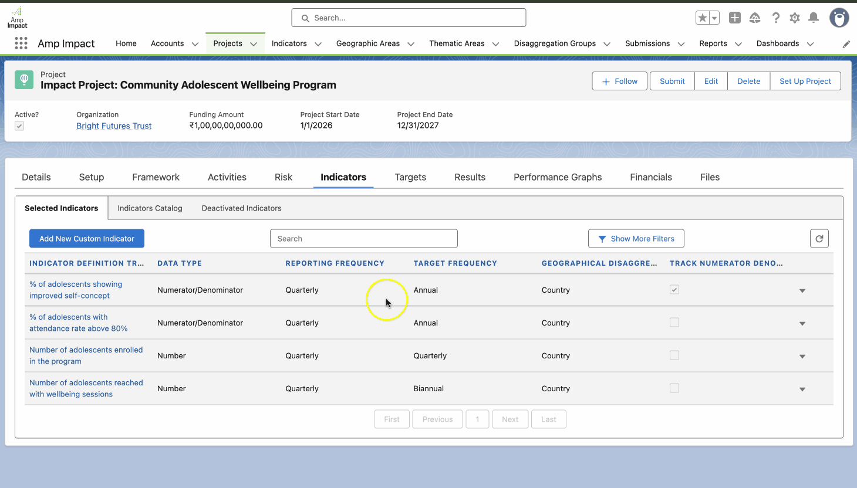The height and width of the screenshot is (488, 857).
Task: Switch to the Targets tab
Action: [x=410, y=177]
